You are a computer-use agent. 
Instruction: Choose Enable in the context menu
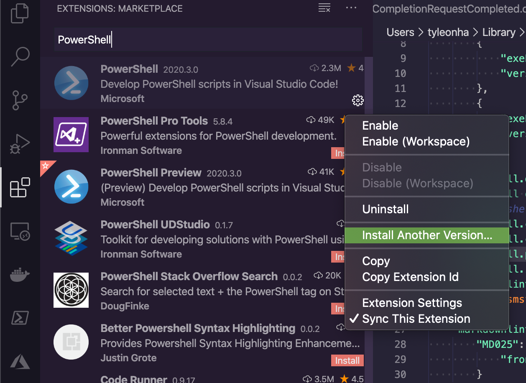426,126
